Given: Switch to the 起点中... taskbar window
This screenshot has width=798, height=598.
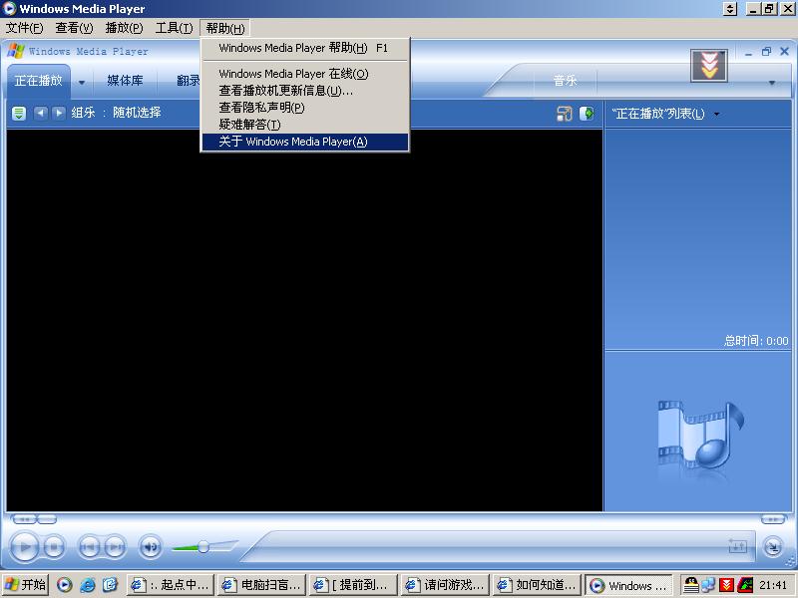Looking at the screenshot, I should point(170,585).
